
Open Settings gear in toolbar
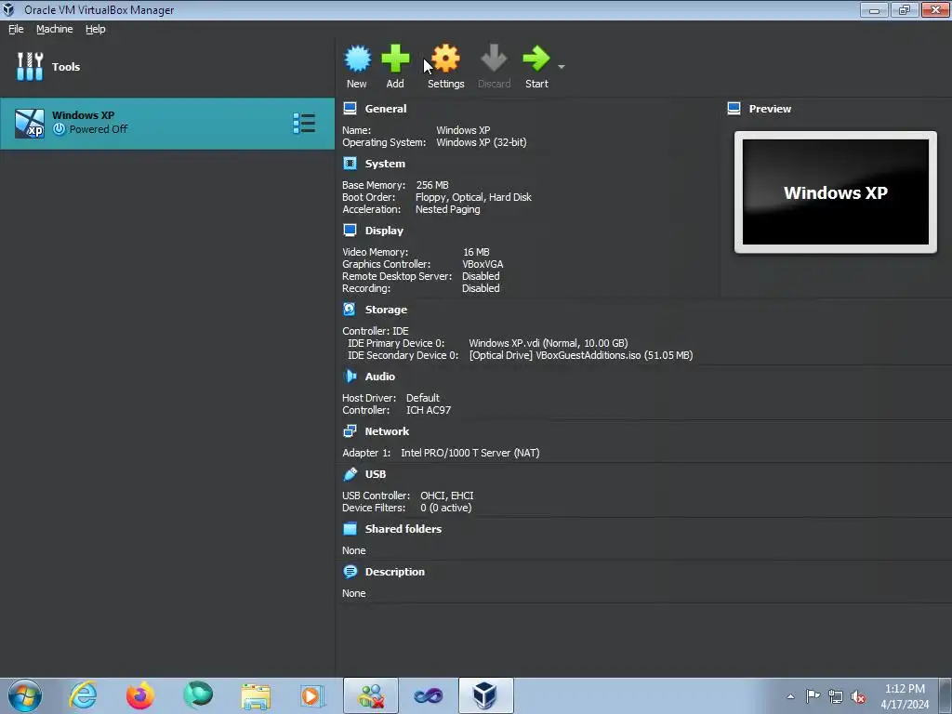pos(445,59)
